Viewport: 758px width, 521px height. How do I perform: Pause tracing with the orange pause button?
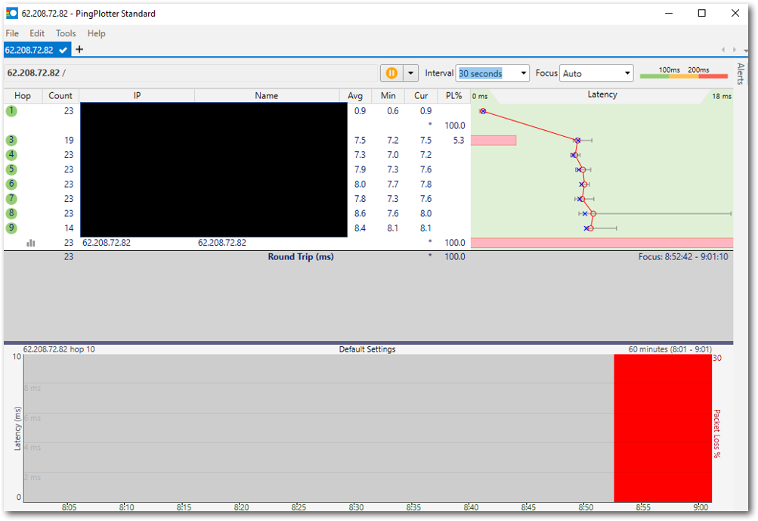pyautogui.click(x=391, y=73)
